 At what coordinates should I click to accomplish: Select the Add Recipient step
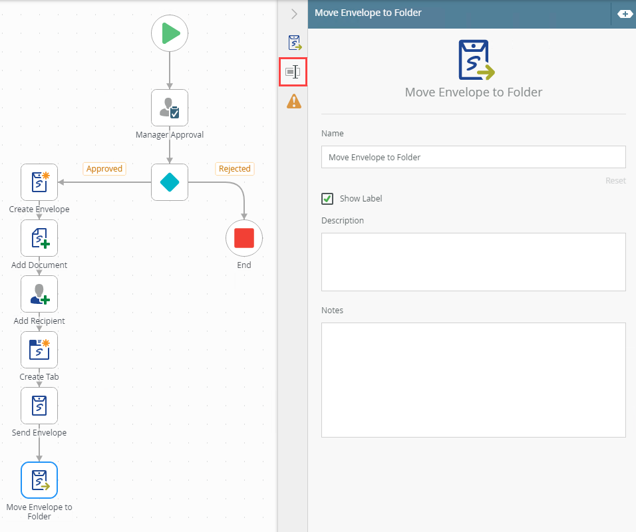[39, 294]
